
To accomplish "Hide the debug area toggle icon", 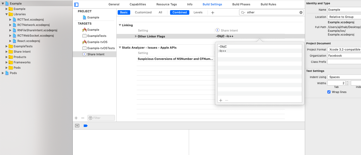I will click(77, 126).
